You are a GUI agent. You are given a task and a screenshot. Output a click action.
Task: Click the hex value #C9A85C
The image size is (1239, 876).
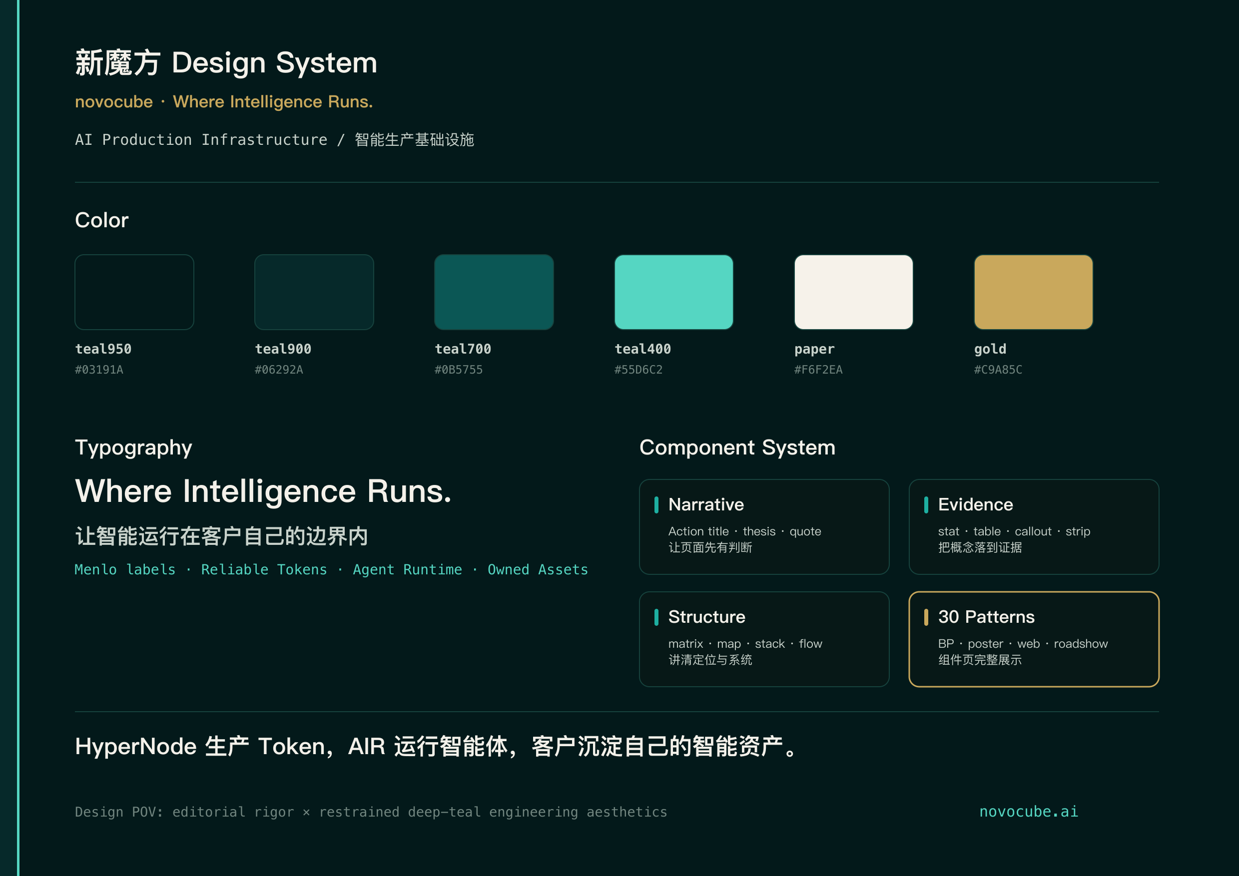[x=998, y=370]
